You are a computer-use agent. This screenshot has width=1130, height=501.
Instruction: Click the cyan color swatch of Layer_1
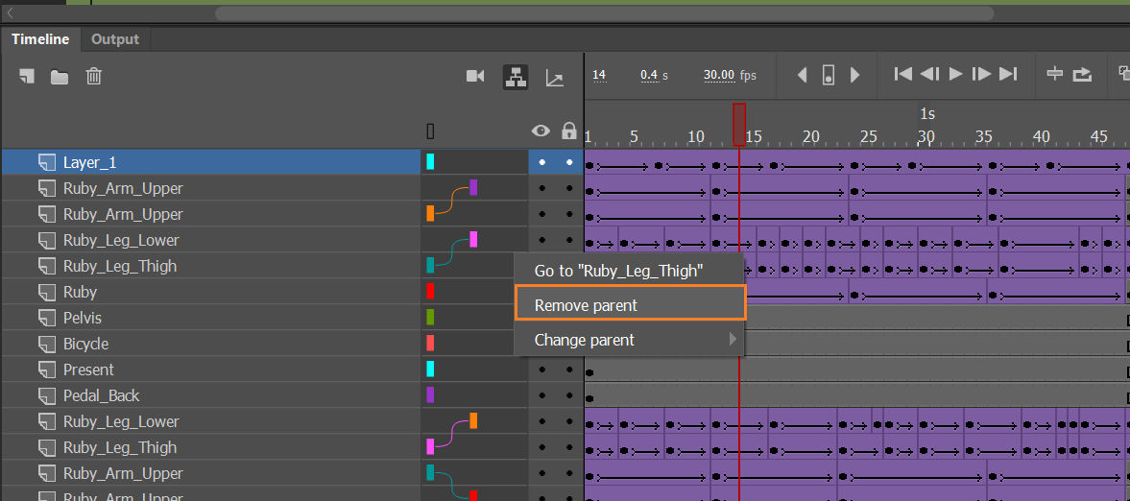pos(430,162)
